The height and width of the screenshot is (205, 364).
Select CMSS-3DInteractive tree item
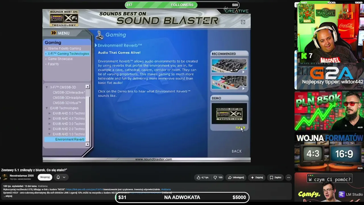pyautogui.click(x=69, y=93)
